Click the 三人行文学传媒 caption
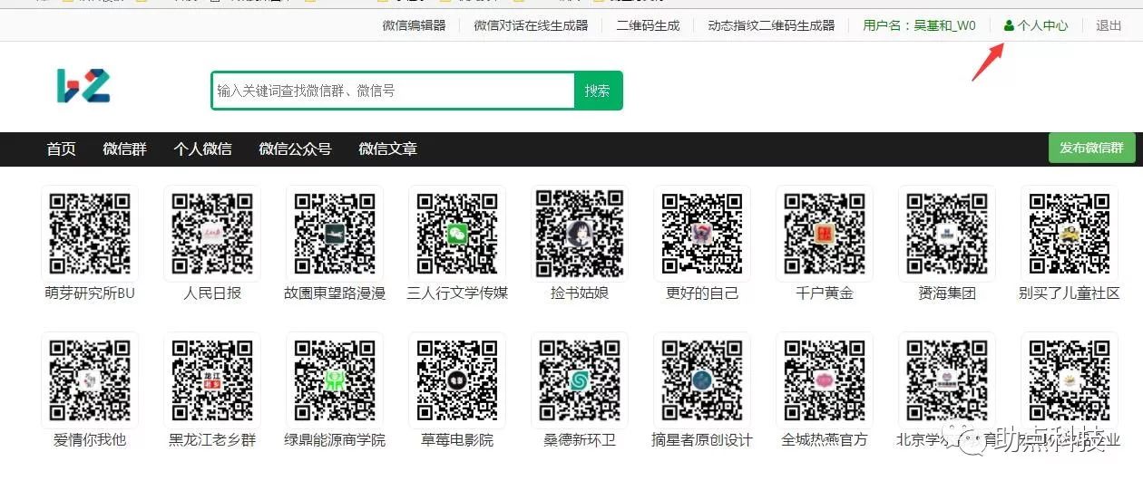Screen dimensions: 1143x490 pos(457,293)
